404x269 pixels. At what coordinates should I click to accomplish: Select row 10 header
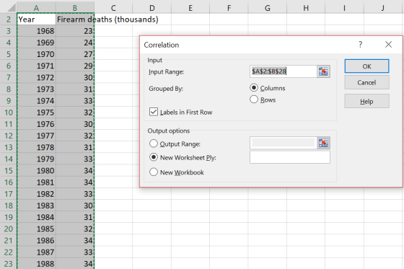(x=8, y=113)
